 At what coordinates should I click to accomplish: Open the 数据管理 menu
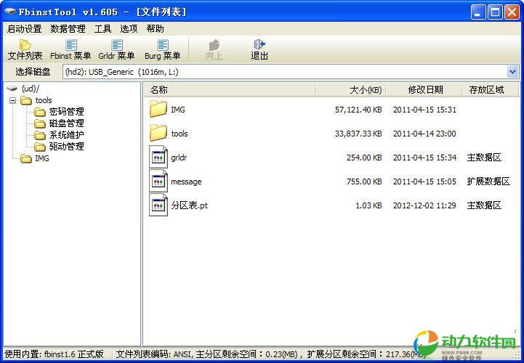[x=68, y=29]
